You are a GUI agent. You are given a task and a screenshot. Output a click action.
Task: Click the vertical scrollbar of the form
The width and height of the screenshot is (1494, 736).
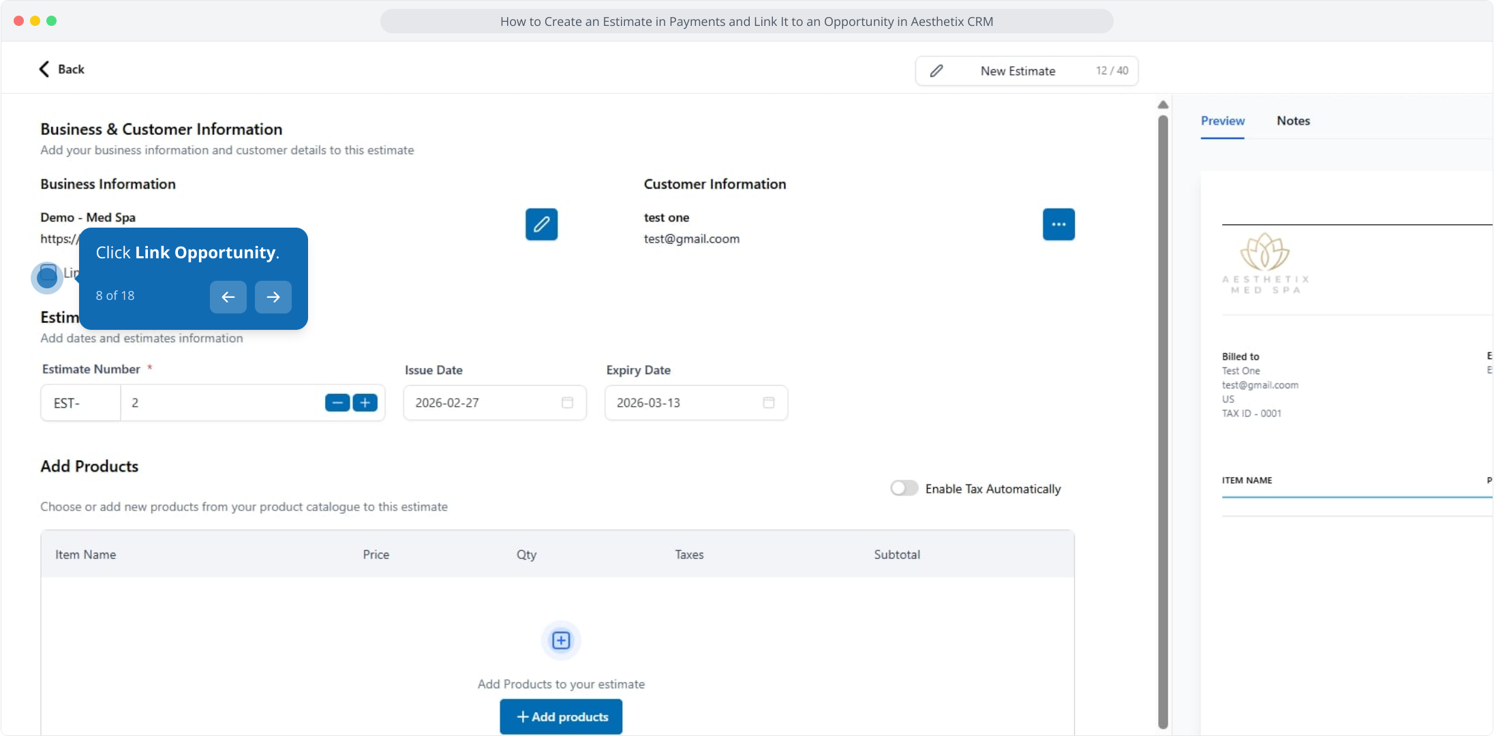pos(1163,423)
